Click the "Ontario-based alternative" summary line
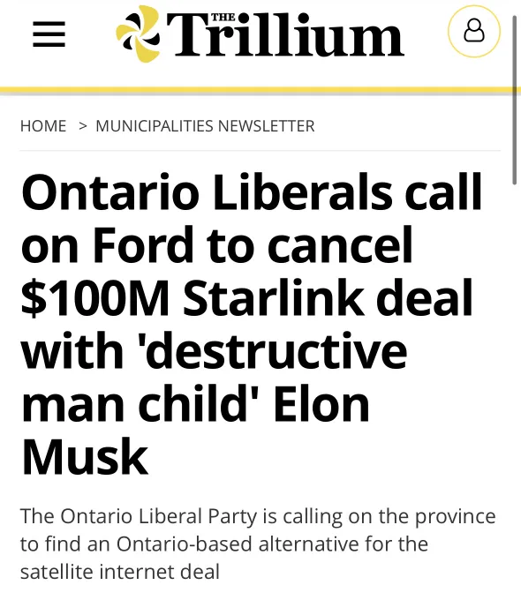Viewport: 521px width, 600px height. (x=224, y=544)
